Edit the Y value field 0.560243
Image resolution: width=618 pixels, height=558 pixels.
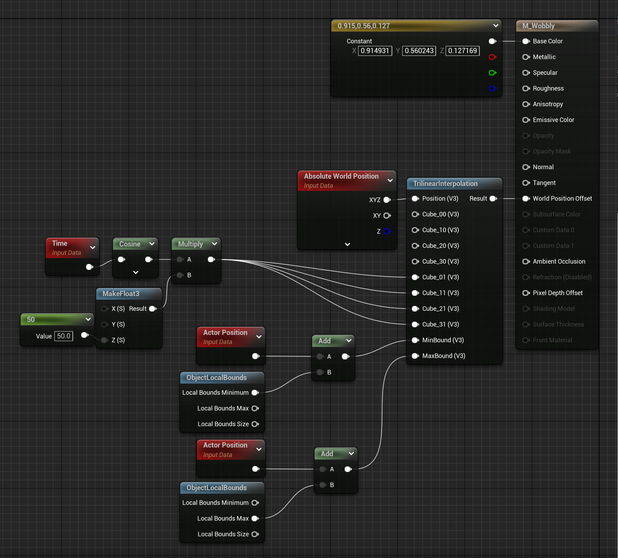[419, 51]
